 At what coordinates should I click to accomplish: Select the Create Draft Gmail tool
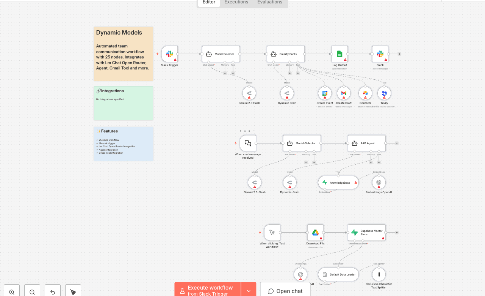[x=343, y=93]
